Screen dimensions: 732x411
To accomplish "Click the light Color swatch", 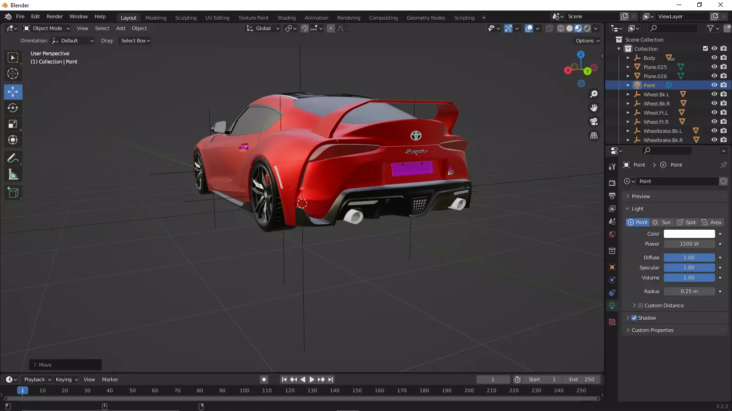I will pyautogui.click(x=689, y=234).
